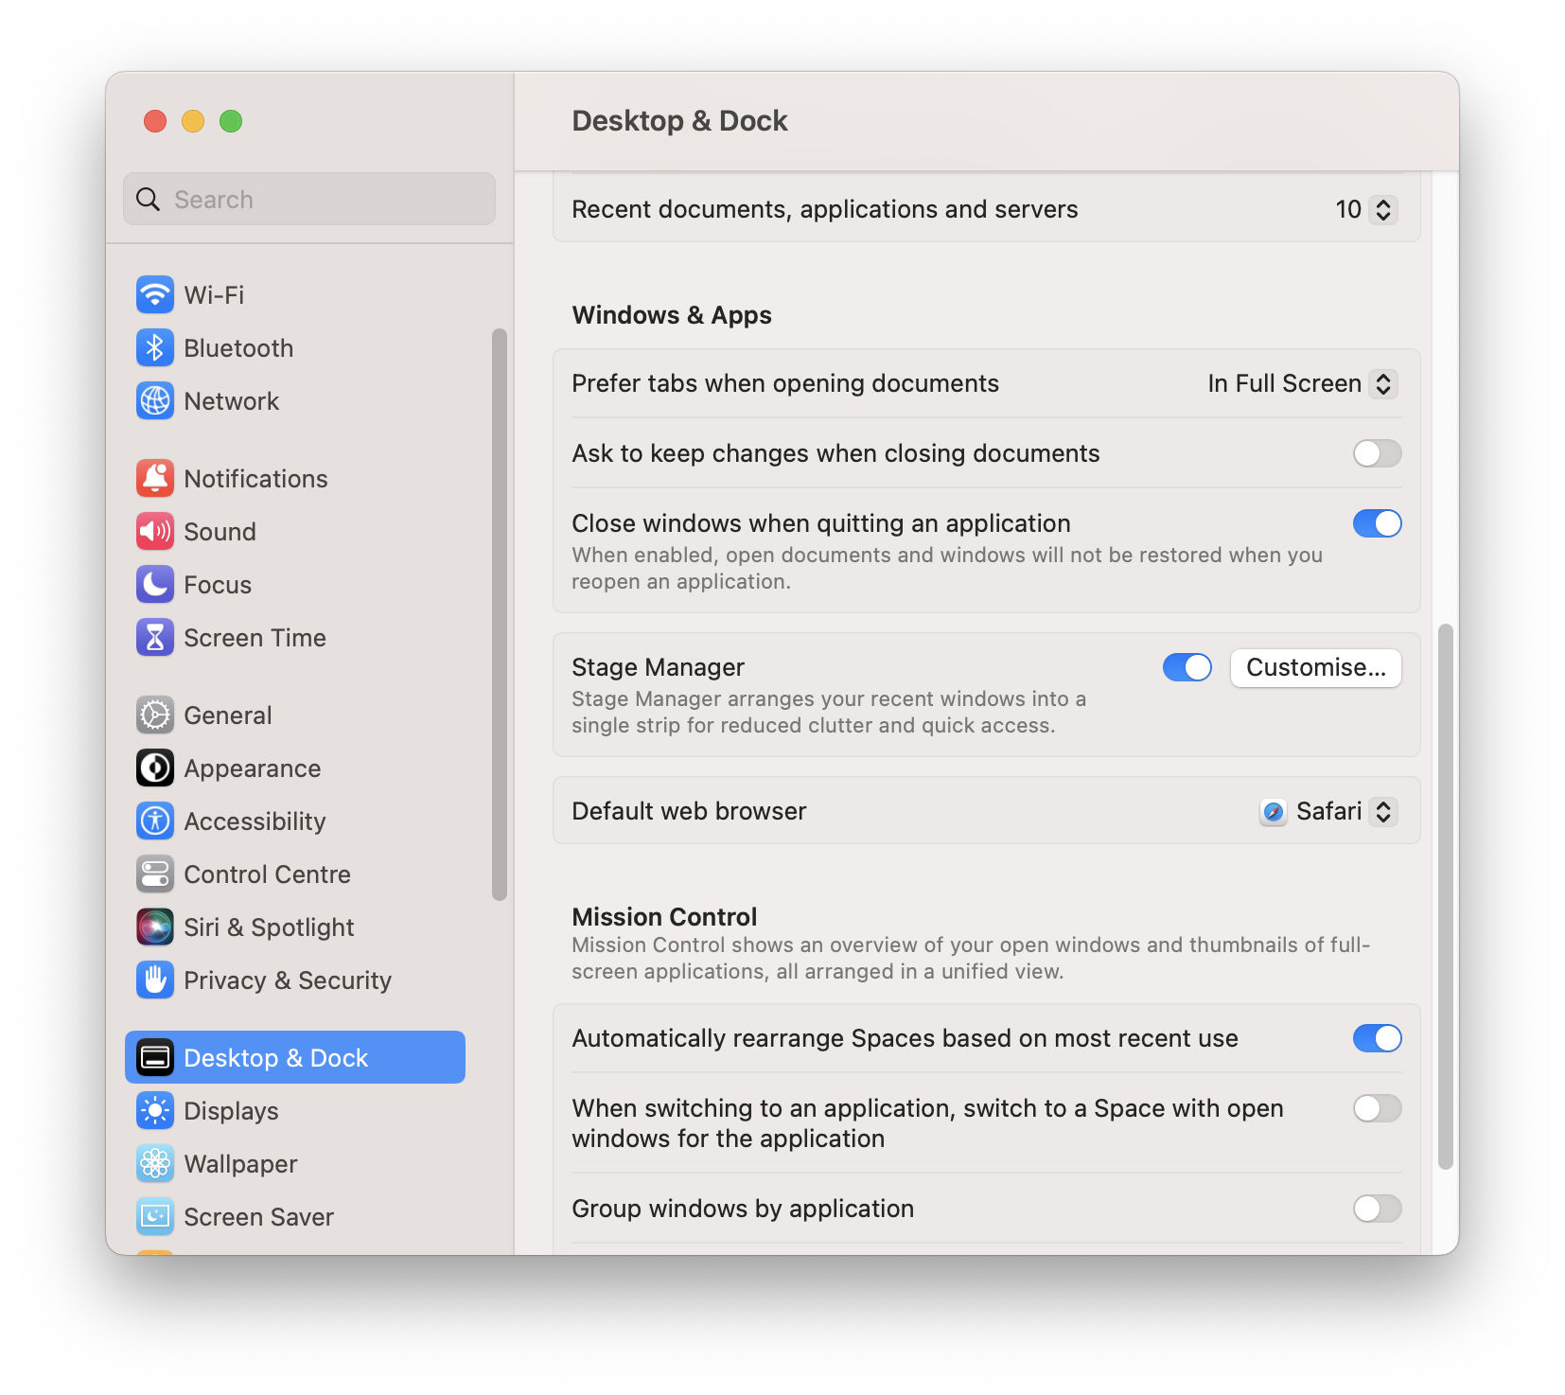Select Screen Saver label in sidebar
The width and height of the screenshot is (1565, 1395).
point(258,1216)
